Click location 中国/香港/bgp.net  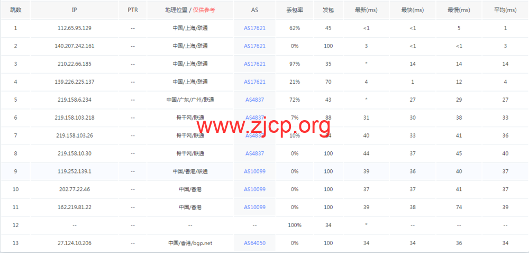(x=190, y=243)
